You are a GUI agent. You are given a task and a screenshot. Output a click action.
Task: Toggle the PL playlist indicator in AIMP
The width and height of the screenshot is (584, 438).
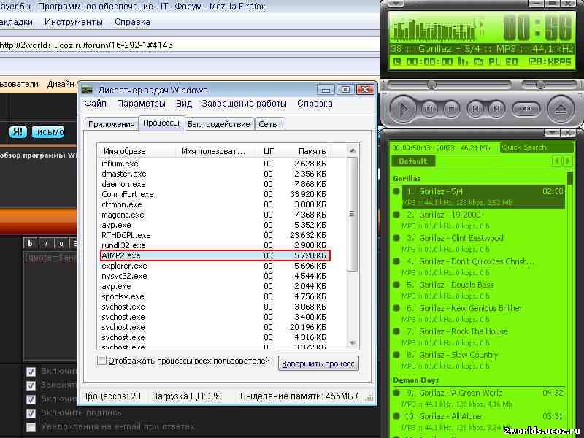click(x=494, y=62)
